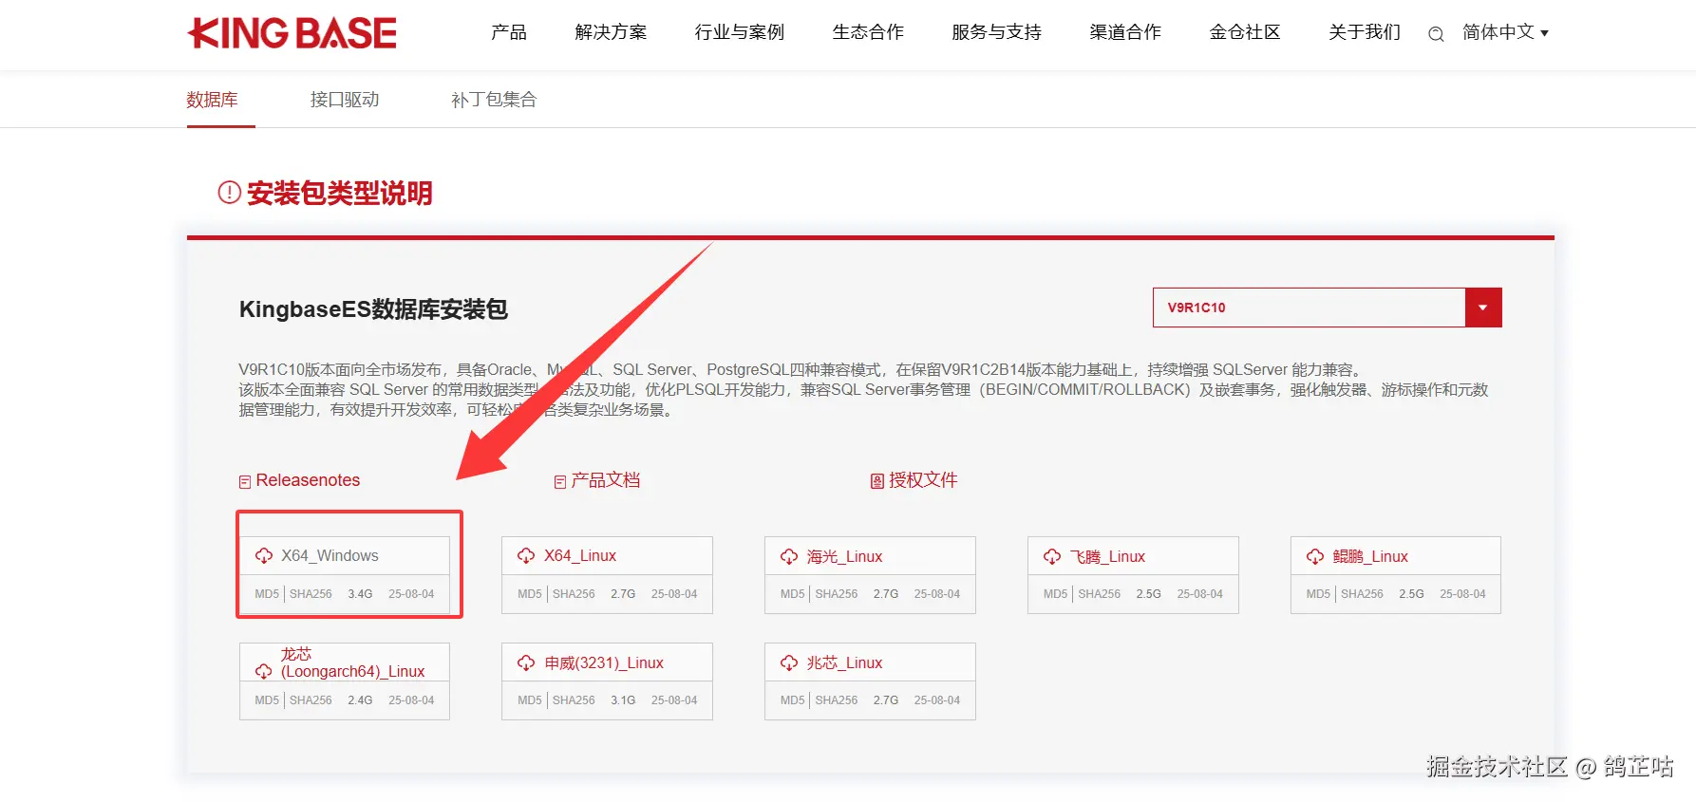Screen dimensions: 1696x802
Task: Open the search magnifier icon
Action: click(1436, 34)
